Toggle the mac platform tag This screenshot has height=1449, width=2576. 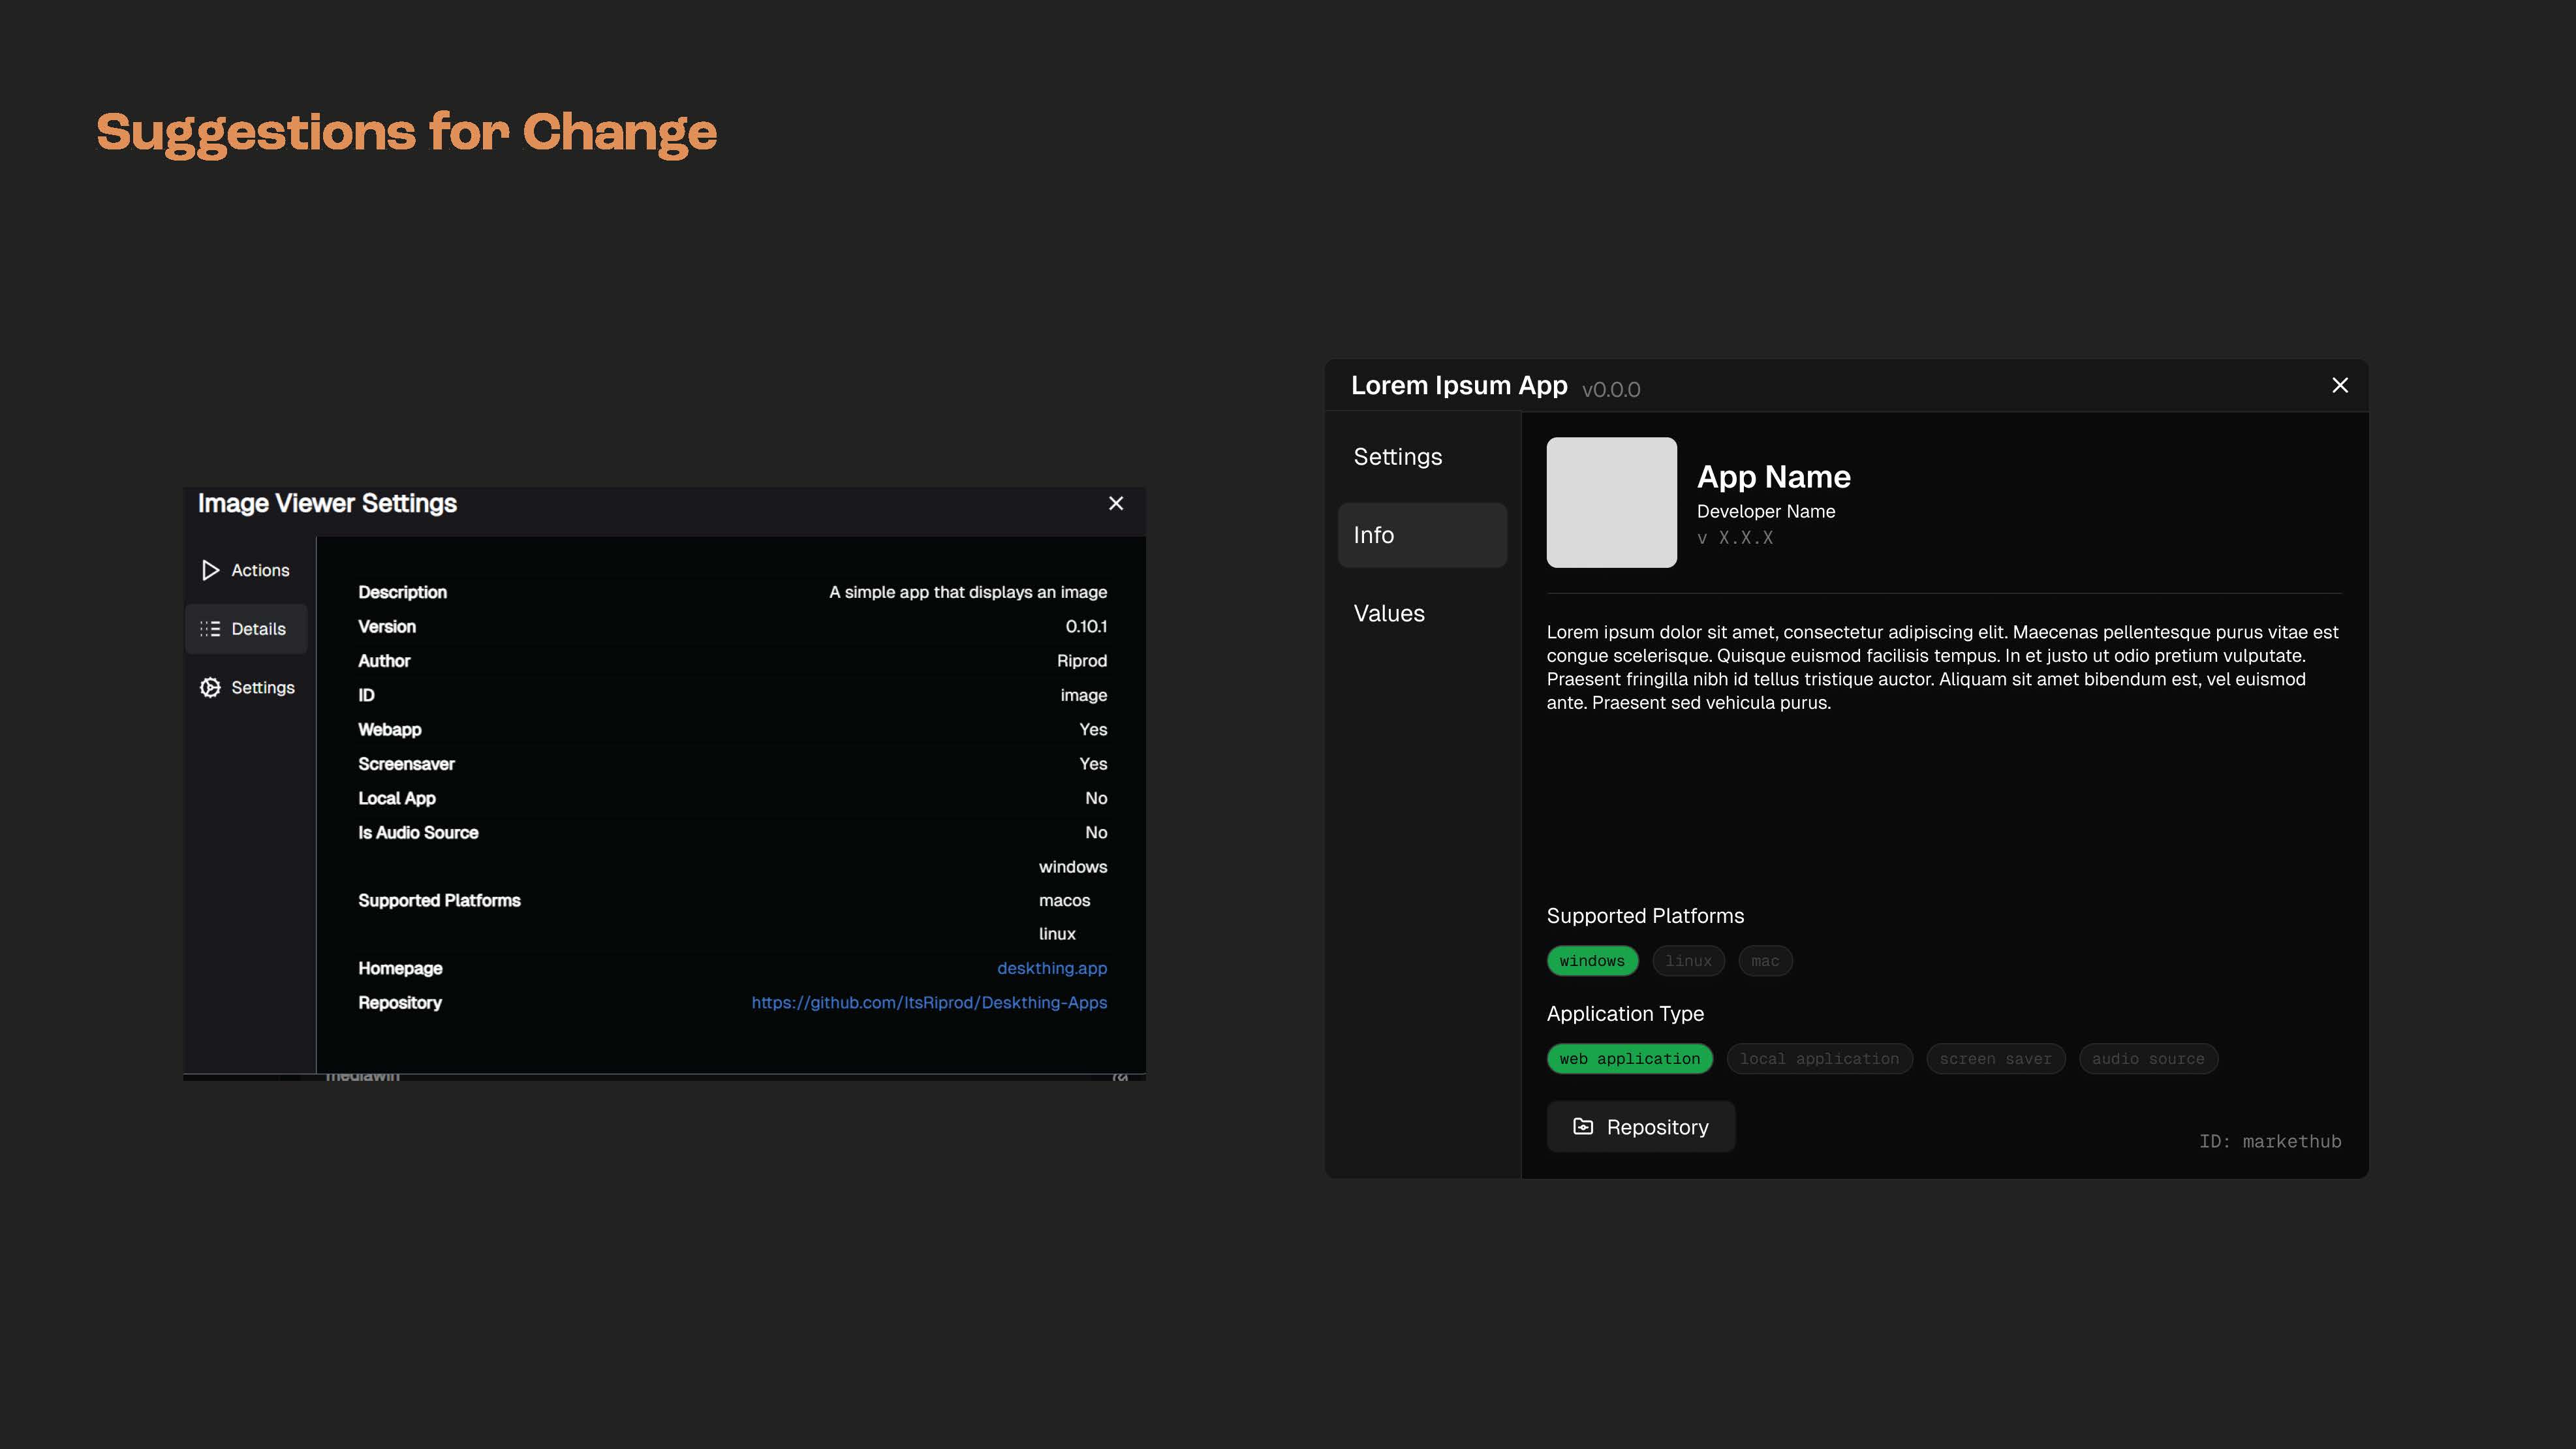coord(1765,961)
